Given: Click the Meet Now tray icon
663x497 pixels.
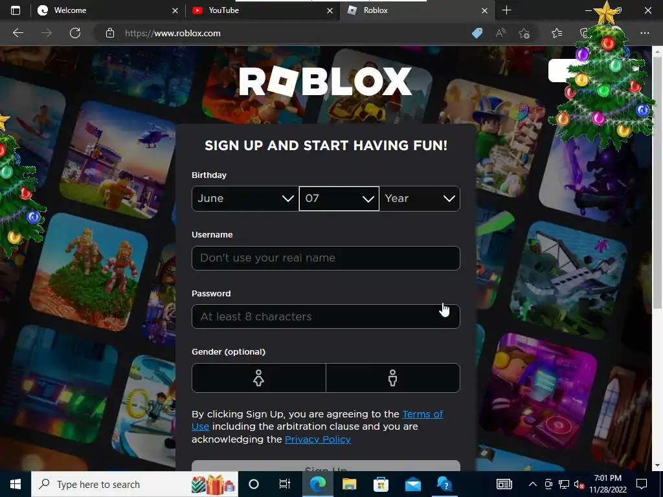Looking at the screenshot, I should (x=548, y=484).
